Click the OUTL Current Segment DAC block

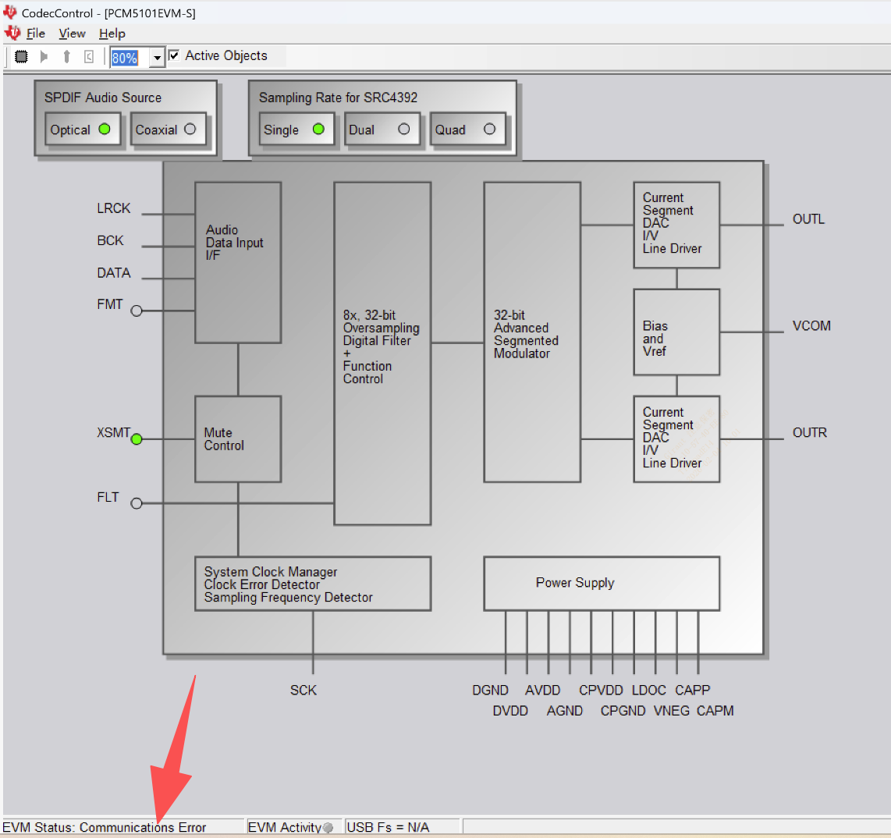pos(676,225)
